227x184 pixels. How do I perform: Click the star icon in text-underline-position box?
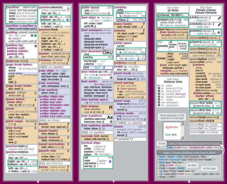click(103, 128)
